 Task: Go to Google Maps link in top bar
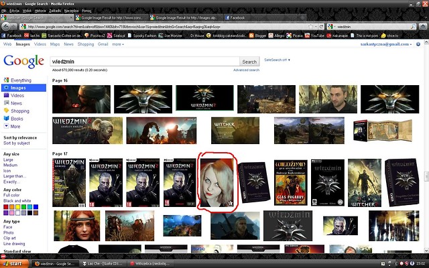click(x=55, y=44)
